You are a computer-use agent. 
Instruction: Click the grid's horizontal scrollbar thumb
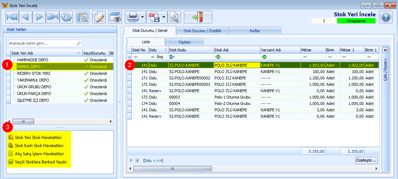pos(173,168)
